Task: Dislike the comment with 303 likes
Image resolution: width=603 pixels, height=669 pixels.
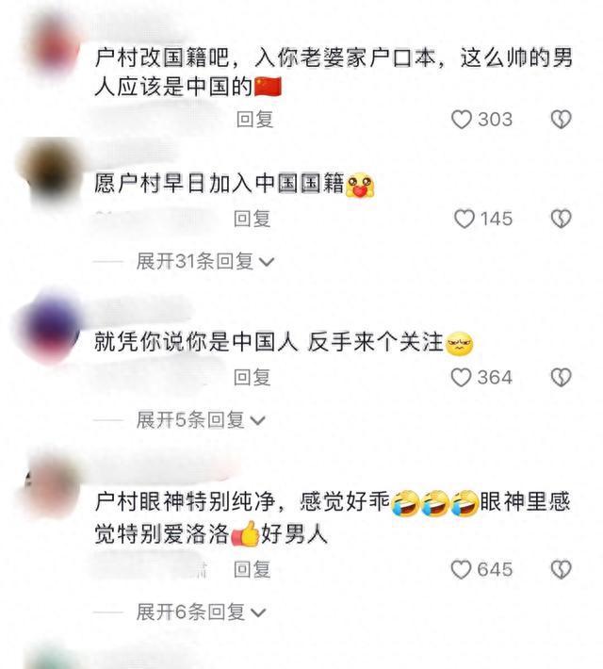Action: 561,120
